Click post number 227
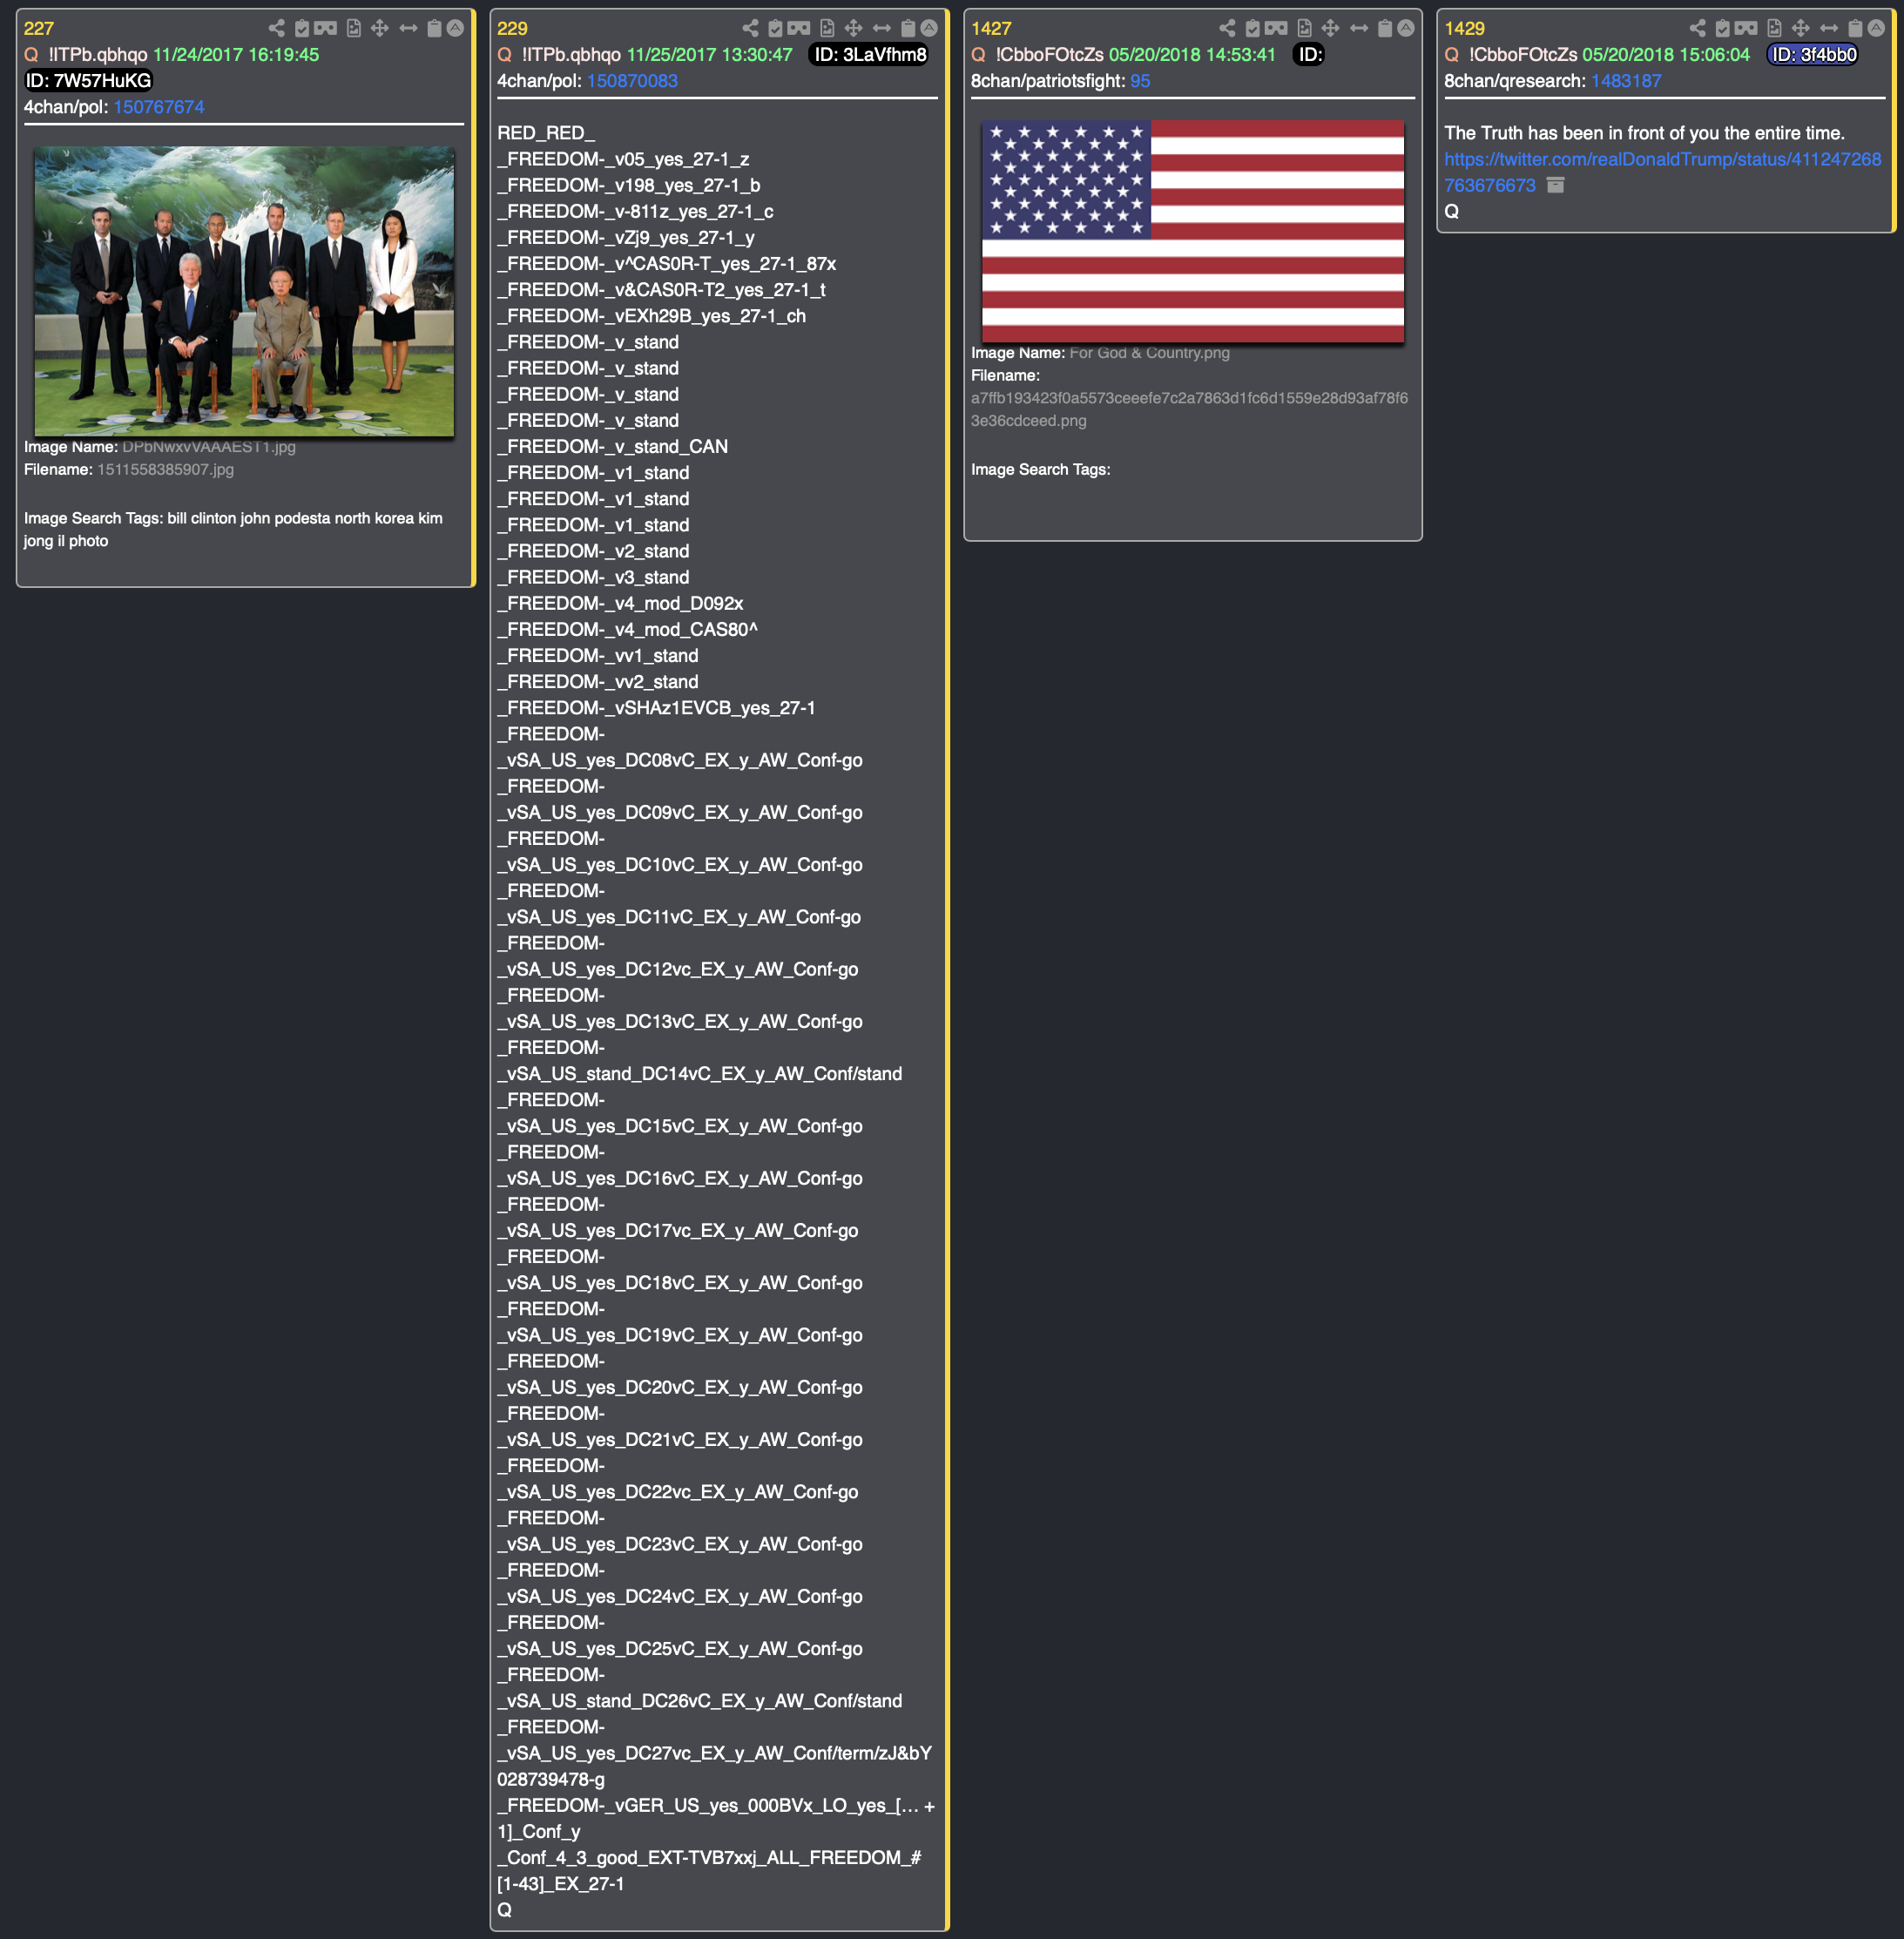Viewport: 1904px width, 1939px height. (x=39, y=29)
